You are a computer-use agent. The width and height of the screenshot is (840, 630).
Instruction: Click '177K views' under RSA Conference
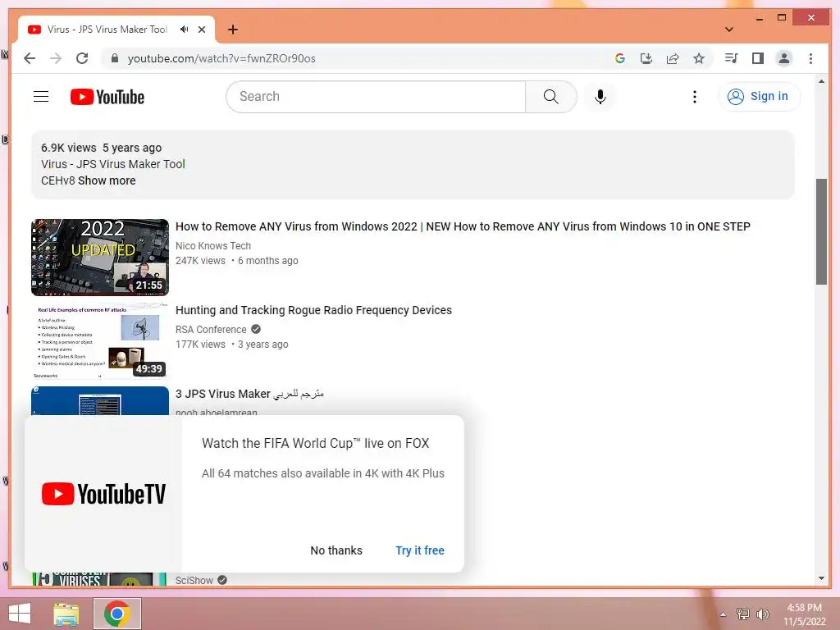200,344
